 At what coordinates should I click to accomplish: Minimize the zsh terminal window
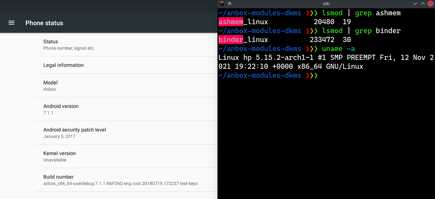click(x=415, y=4)
